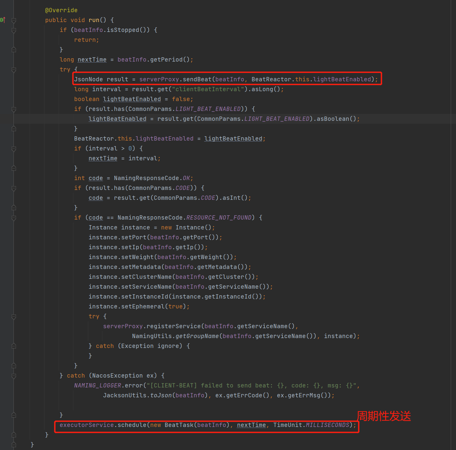Click the JsonNode type name
Image resolution: width=456 pixels, height=450 pixels.
pos(89,79)
